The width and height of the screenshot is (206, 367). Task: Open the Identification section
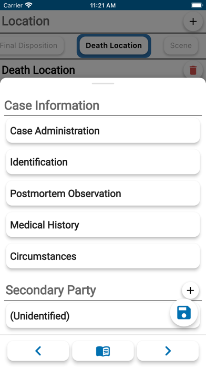point(103,162)
